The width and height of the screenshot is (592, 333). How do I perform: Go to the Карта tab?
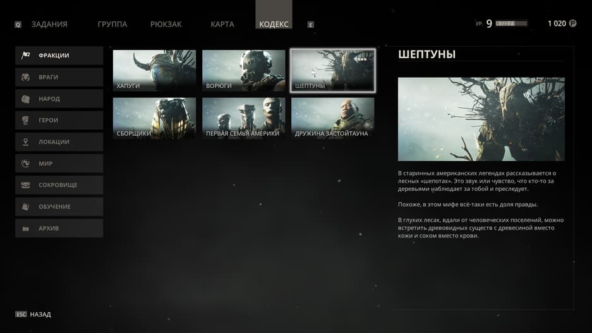[222, 24]
